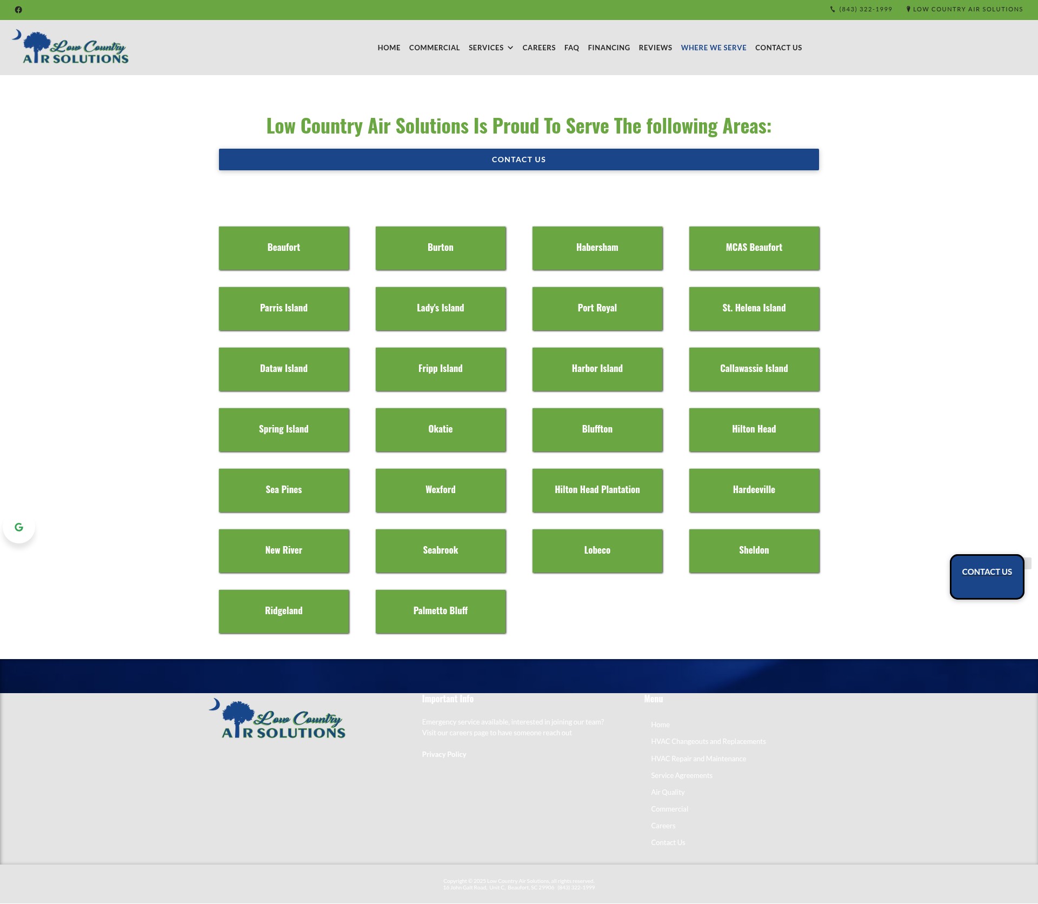The image size is (1038, 904).
Task: Click the Lady's Island button
Action: point(441,309)
